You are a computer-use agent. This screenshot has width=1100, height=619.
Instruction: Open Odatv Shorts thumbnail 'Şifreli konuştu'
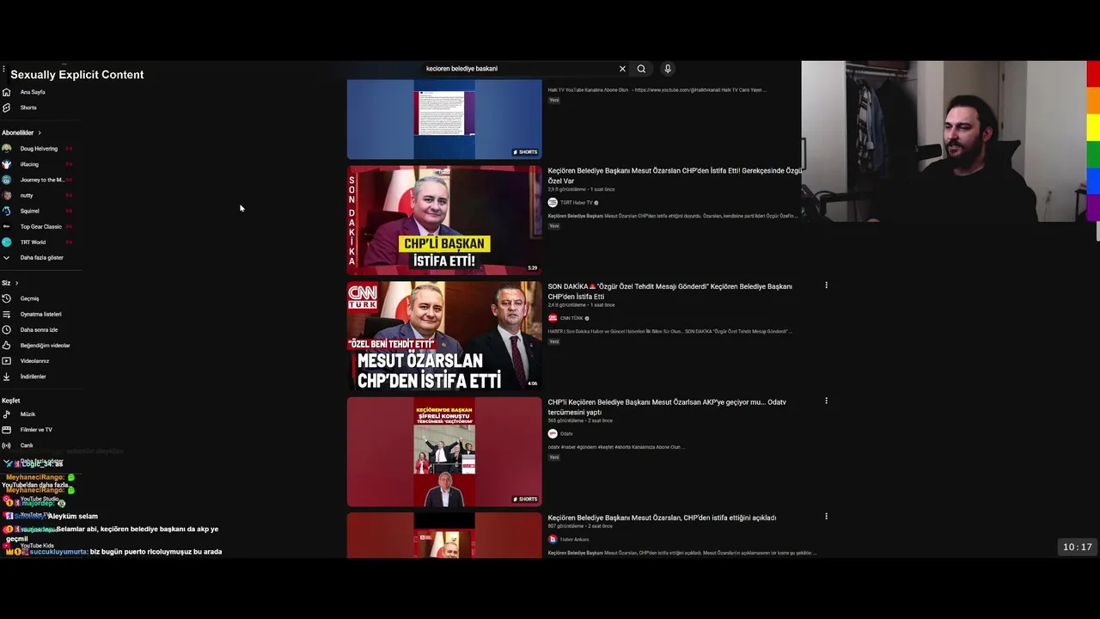[x=444, y=451]
